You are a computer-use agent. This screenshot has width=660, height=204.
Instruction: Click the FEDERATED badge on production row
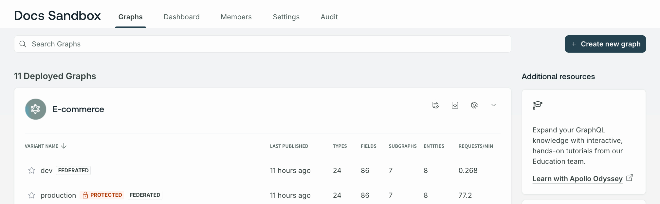point(145,195)
